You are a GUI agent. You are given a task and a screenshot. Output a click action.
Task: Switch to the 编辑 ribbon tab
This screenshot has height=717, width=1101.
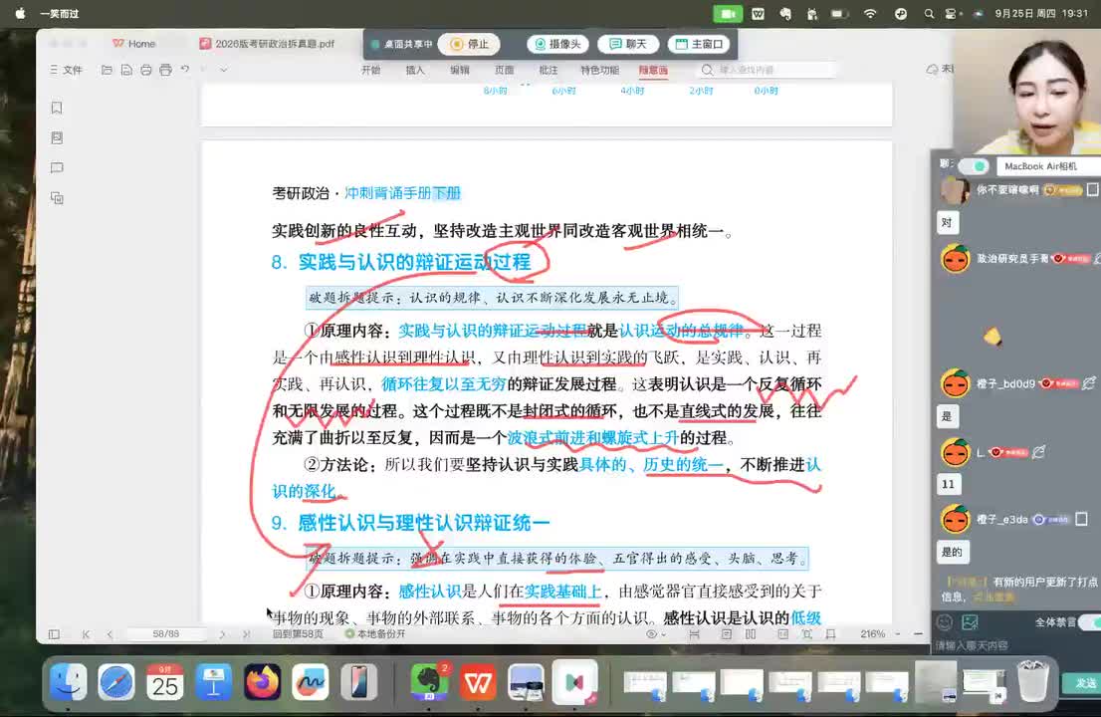pyautogui.click(x=460, y=70)
